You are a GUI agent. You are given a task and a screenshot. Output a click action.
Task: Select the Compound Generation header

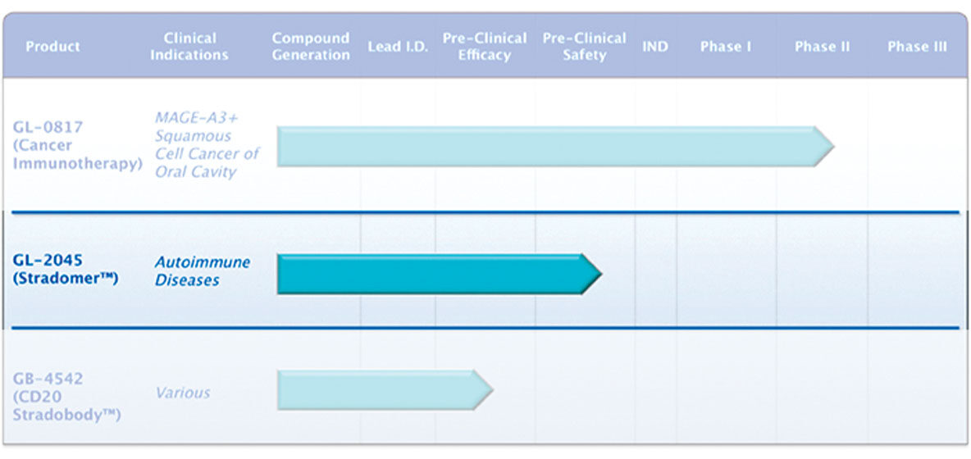pyautogui.click(x=311, y=47)
